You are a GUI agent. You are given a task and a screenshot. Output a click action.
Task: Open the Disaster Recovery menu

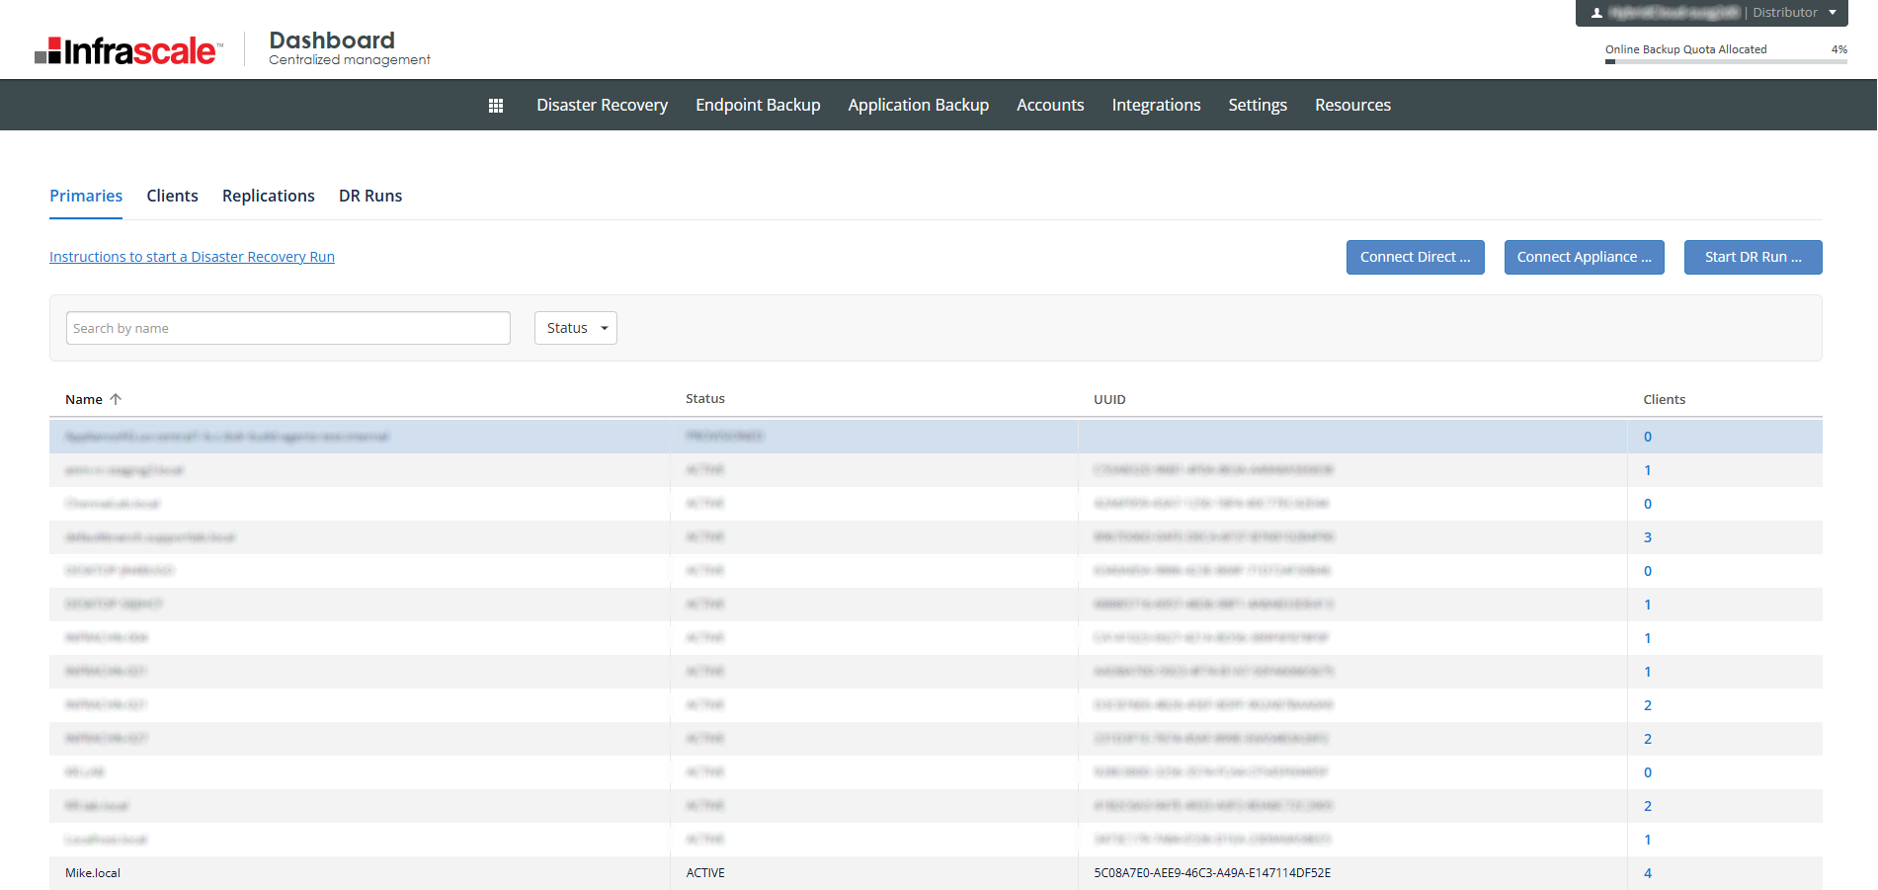pyautogui.click(x=602, y=105)
